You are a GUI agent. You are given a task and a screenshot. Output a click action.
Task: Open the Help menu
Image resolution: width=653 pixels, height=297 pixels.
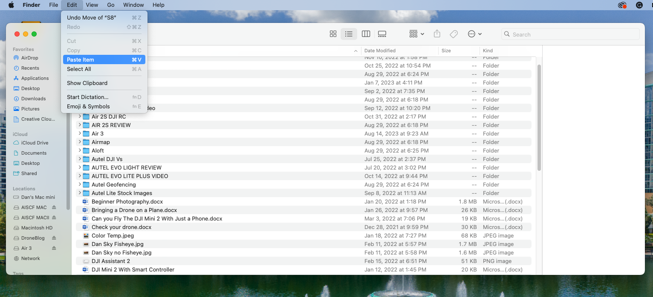coord(159,5)
